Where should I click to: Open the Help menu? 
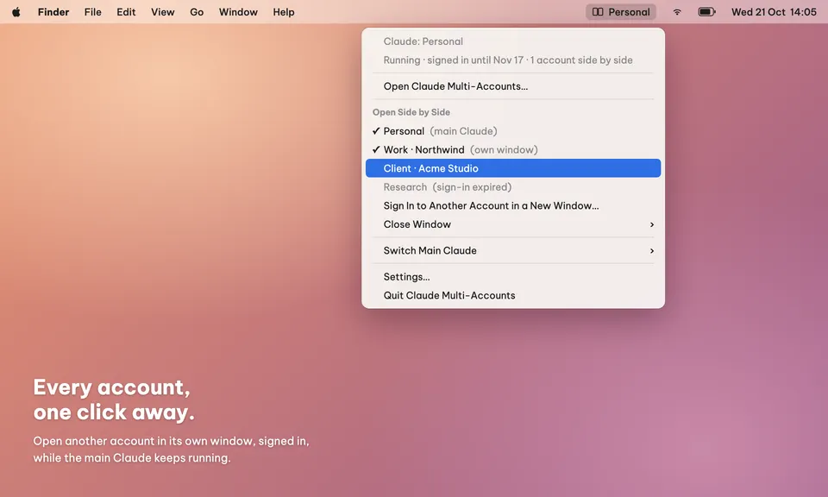pos(284,11)
